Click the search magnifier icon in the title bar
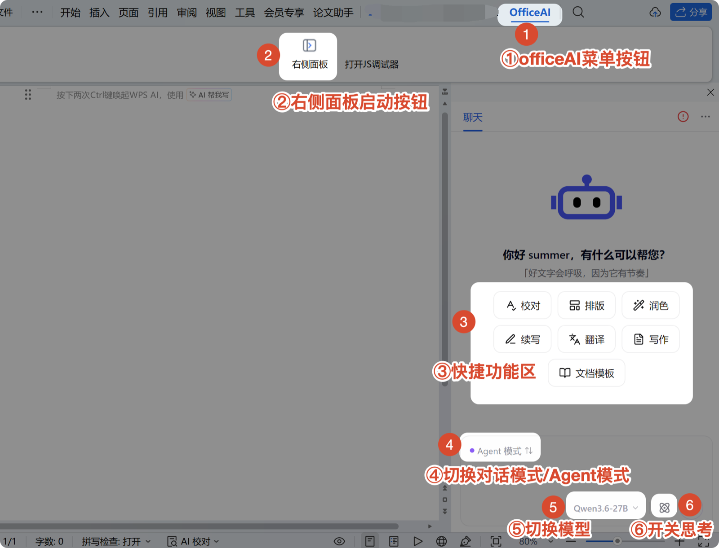The height and width of the screenshot is (548, 719). (578, 12)
